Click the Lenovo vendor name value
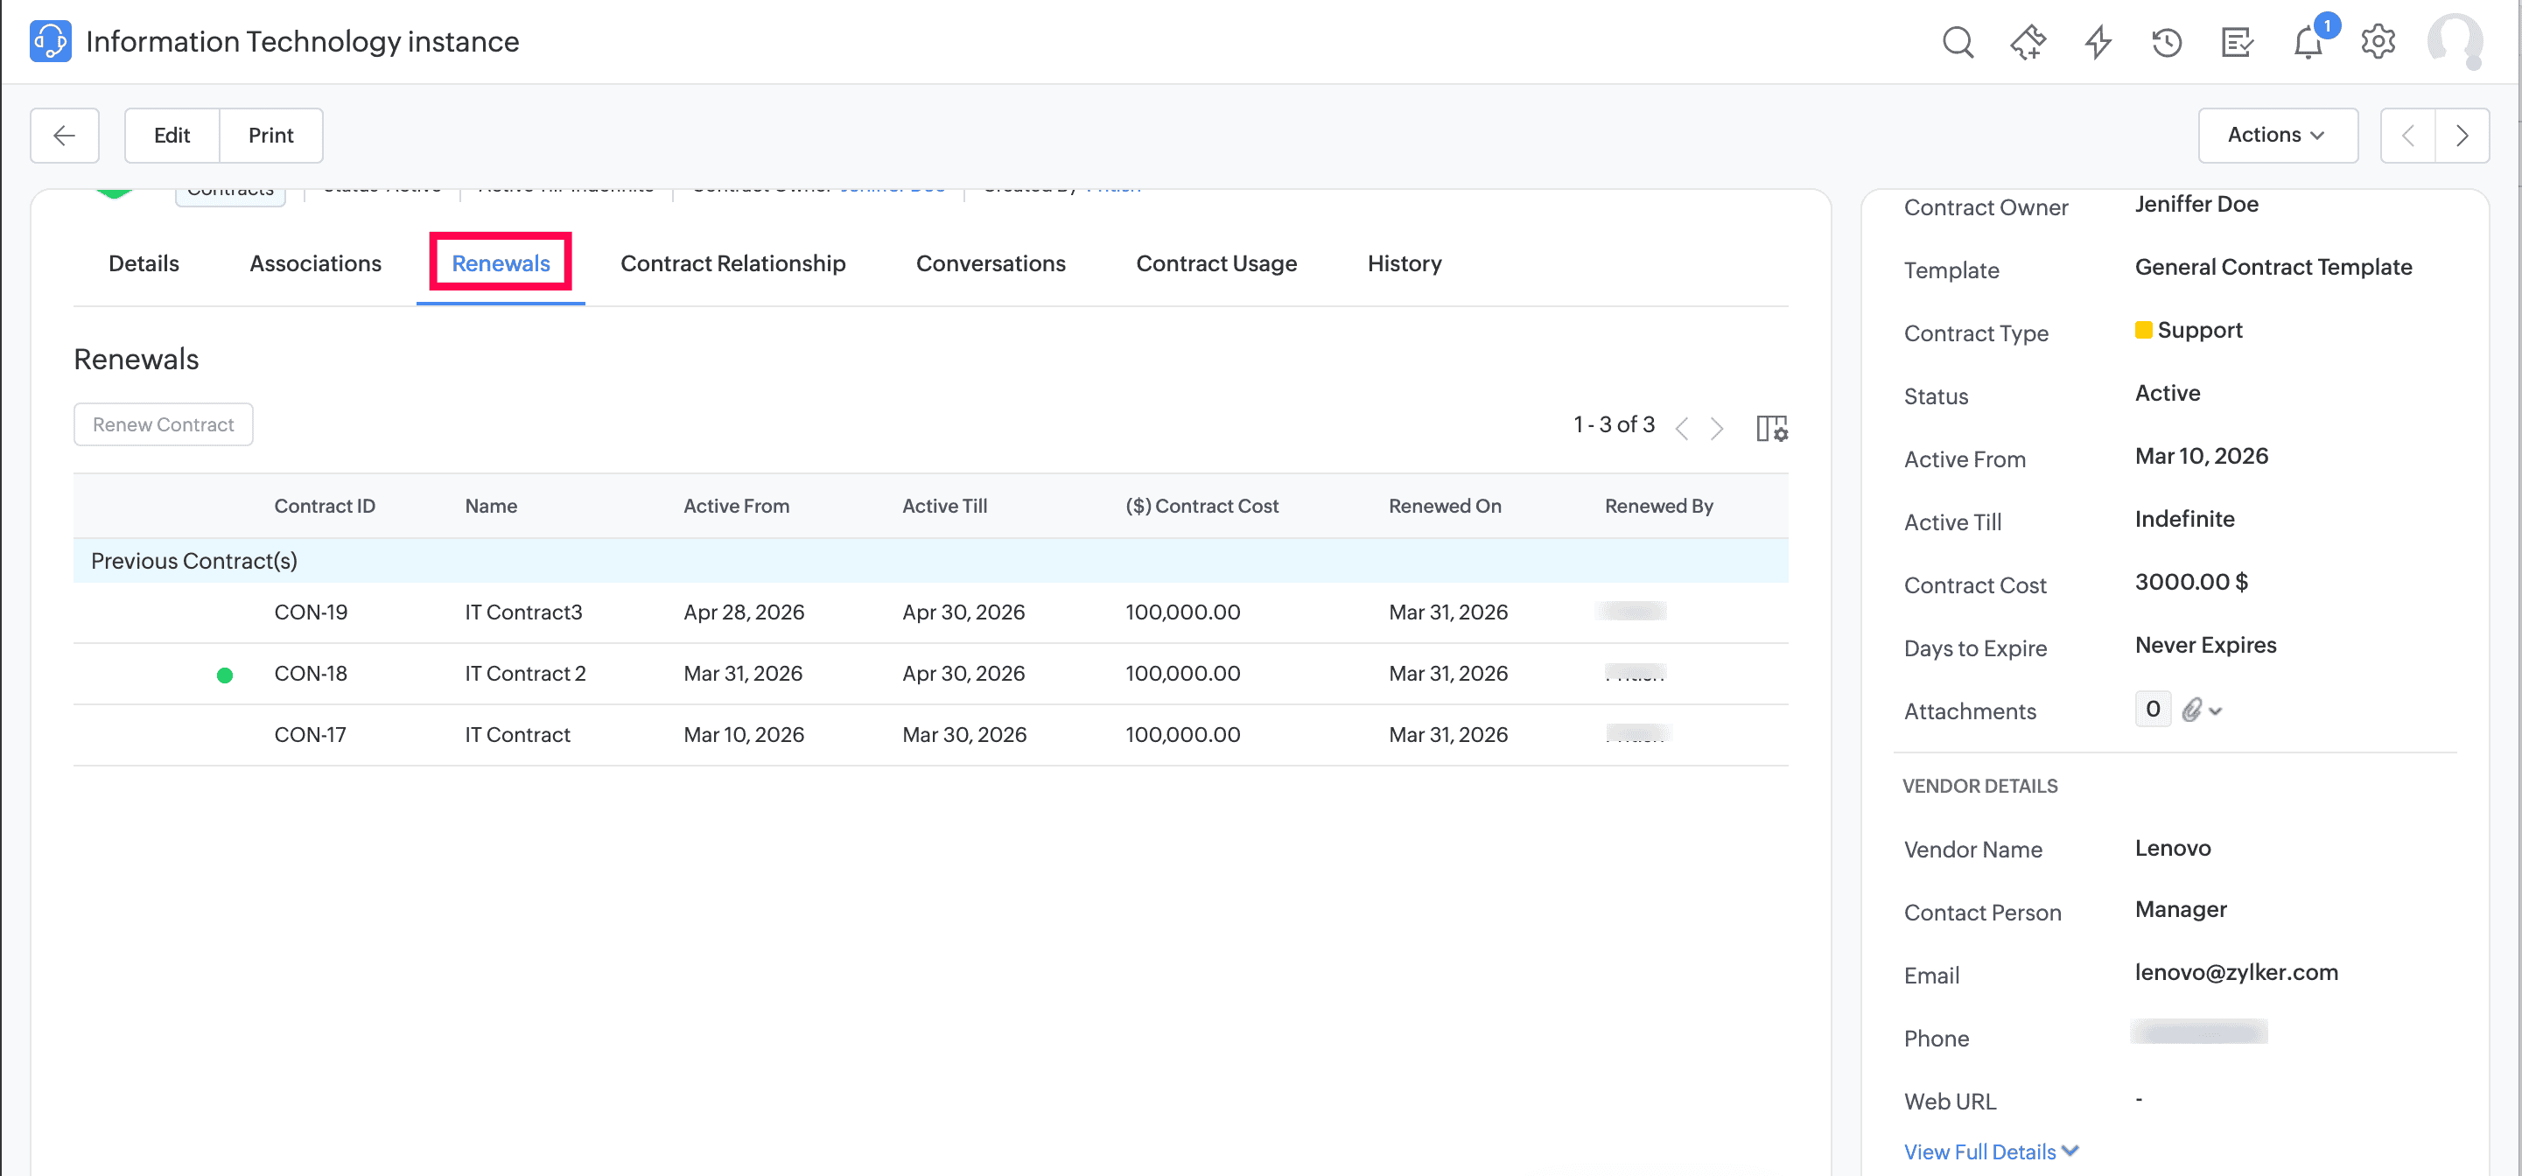2522x1176 pixels. coord(2173,848)
